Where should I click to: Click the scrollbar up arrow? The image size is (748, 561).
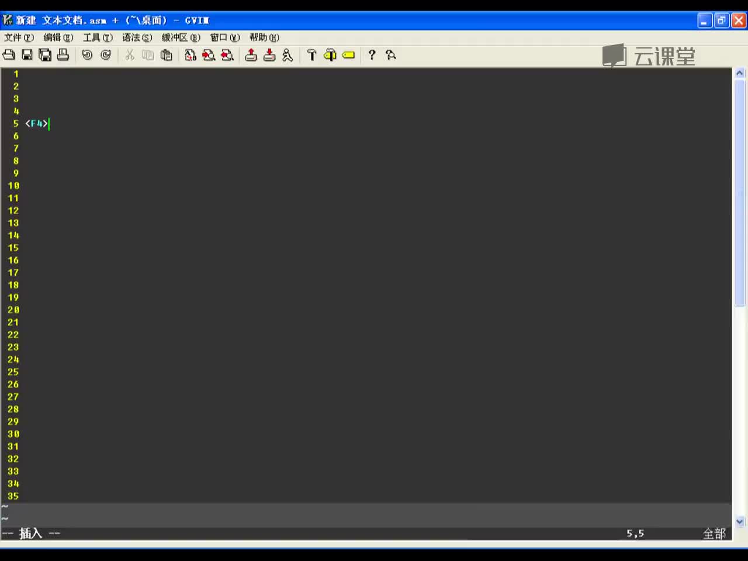(x=740, y=74)
